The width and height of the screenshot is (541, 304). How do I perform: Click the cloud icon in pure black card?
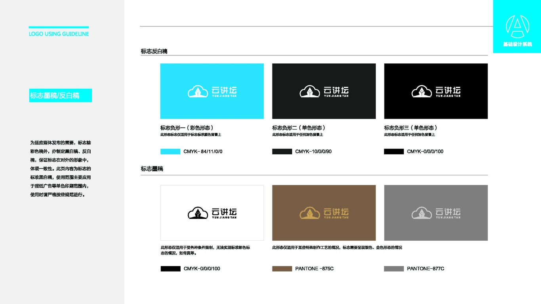pos(422,91)
